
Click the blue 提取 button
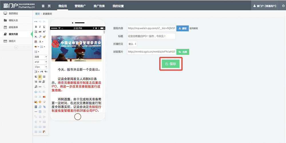click(x=182, y=28)
